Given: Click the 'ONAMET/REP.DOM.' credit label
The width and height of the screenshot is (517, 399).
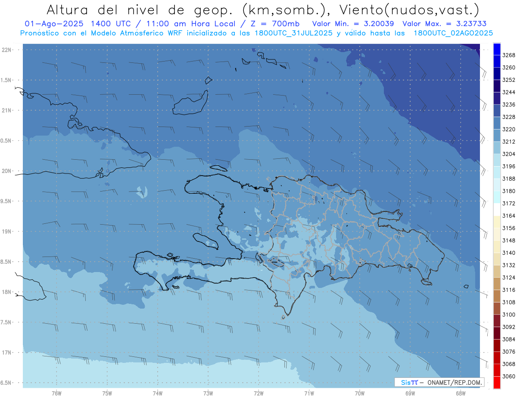Looking at the screenshot, I should click(x=455, y=382).
